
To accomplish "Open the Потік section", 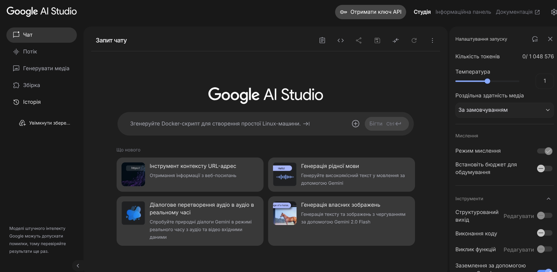I will 42,52.
